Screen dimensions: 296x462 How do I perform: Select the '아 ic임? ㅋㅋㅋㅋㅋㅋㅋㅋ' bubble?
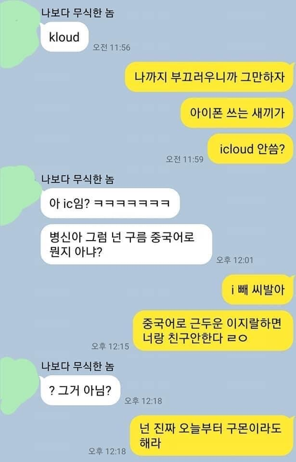click(x=110, y=203)
